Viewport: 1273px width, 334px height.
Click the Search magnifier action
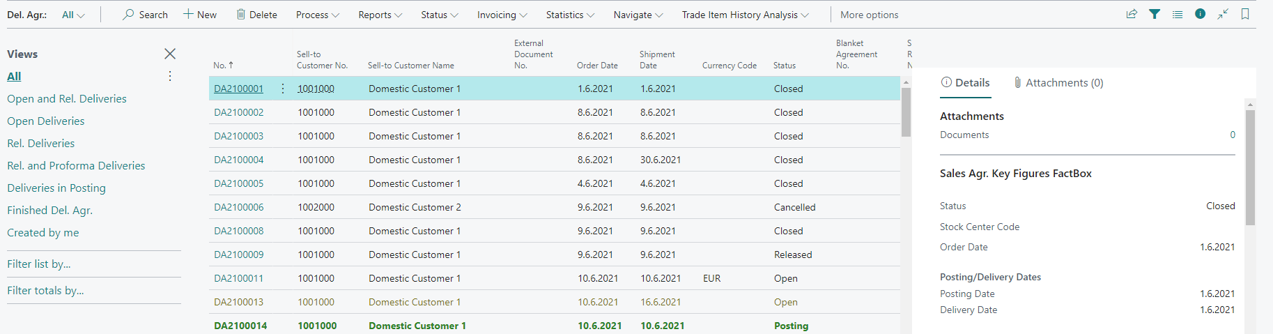coord(145,15)
